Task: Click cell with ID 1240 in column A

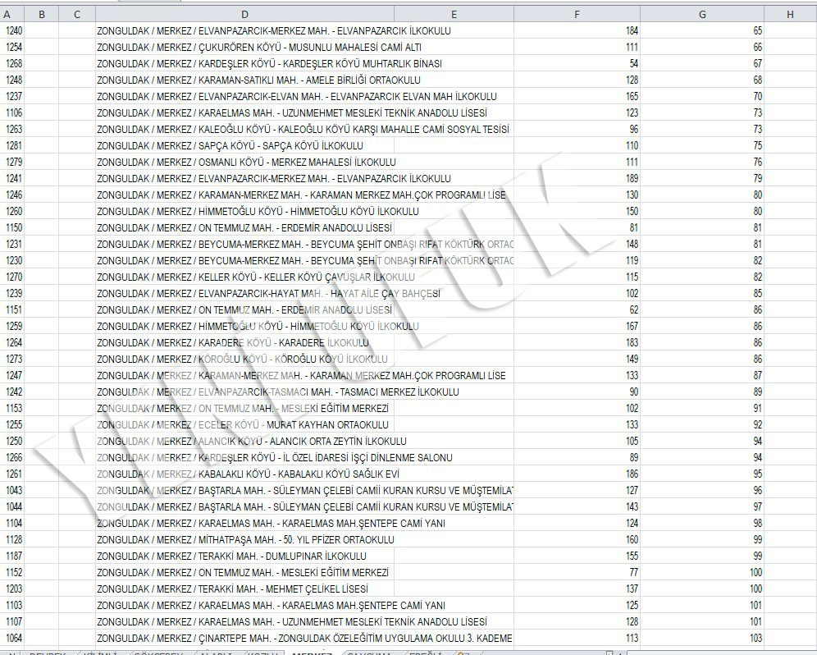Action: click(x=14, y=31)
